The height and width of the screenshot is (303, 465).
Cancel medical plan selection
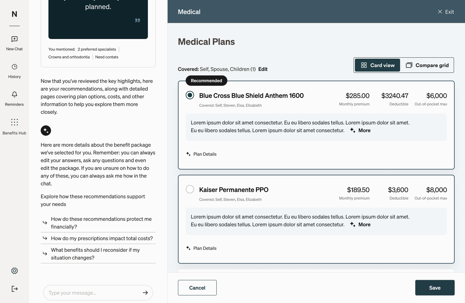coord(197,288)
